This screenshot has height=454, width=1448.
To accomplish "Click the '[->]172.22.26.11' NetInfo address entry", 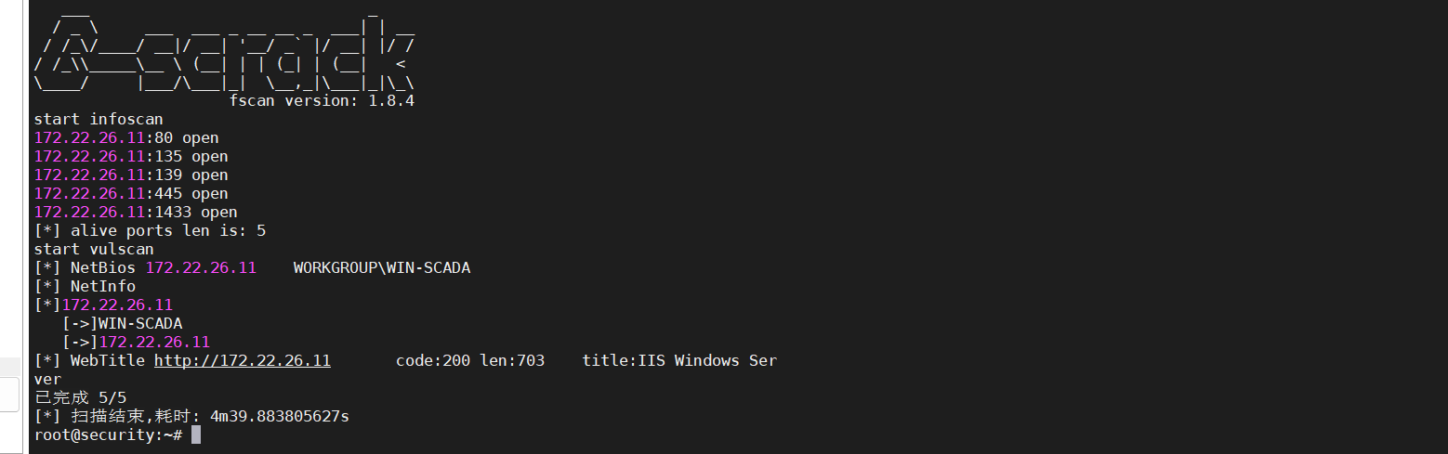I will 136,342.
